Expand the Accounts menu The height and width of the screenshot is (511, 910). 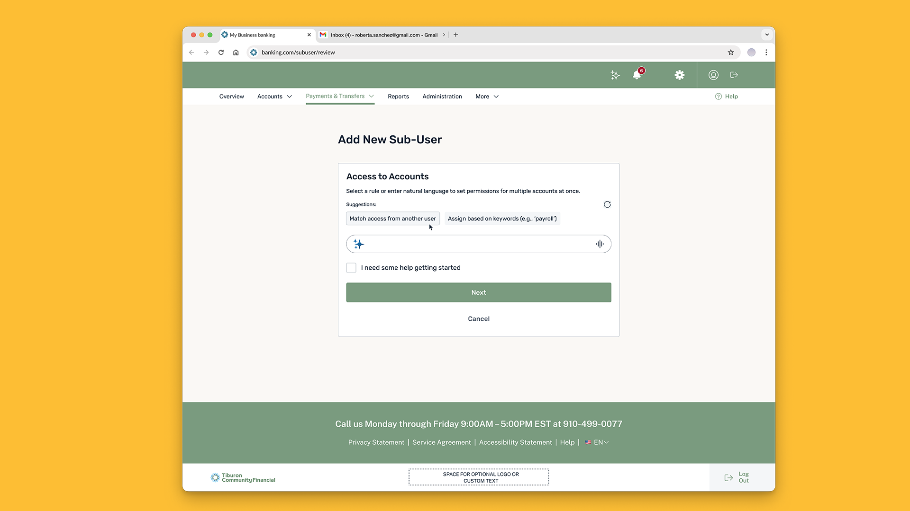pos(274,97)
